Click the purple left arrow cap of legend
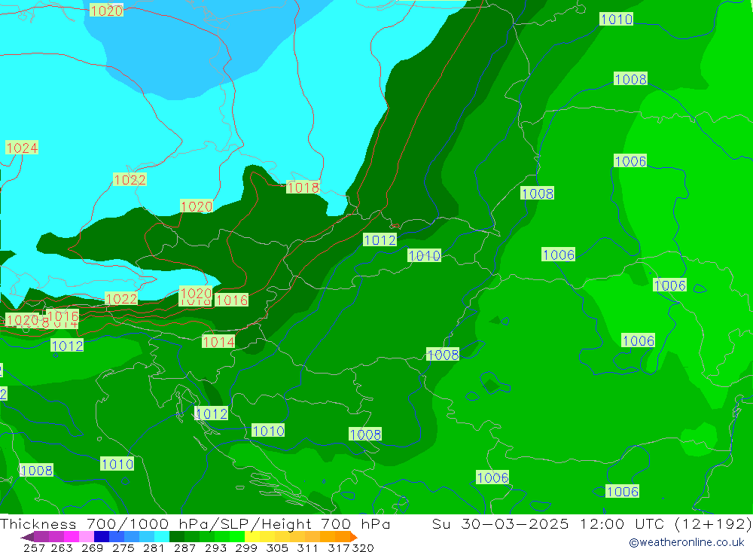 (27, 537)
